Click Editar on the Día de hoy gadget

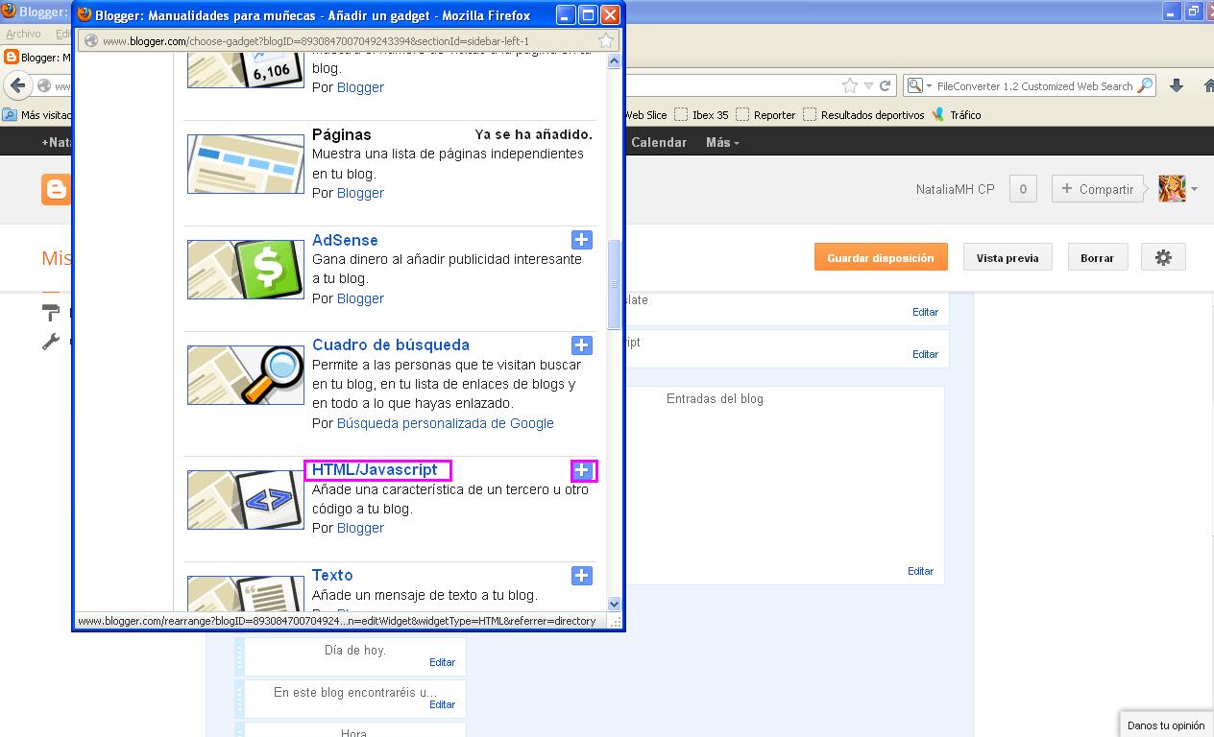coord(442,662)
